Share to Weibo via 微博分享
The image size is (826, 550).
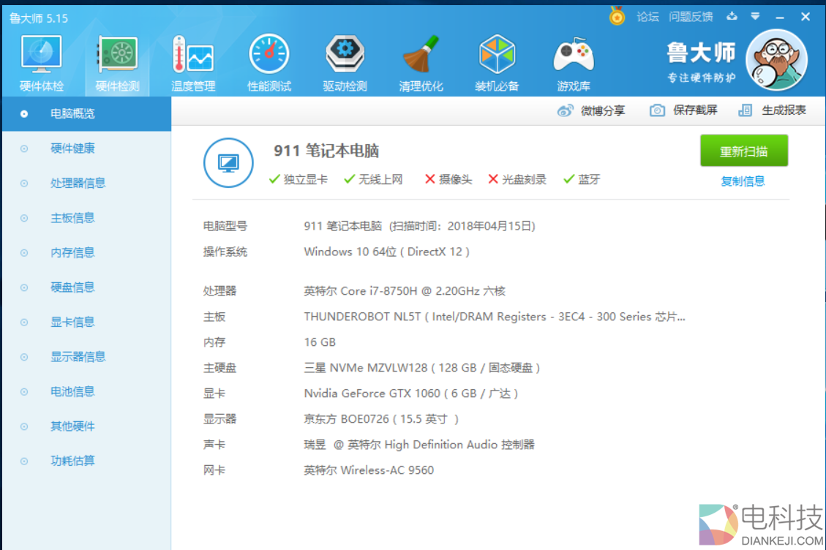(x=591, y=110)
